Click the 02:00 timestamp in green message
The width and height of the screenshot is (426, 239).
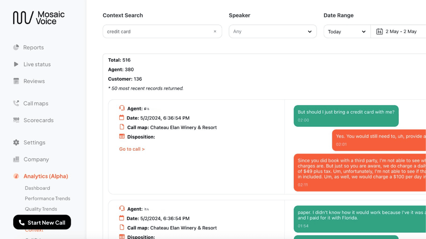click(303, 120)
